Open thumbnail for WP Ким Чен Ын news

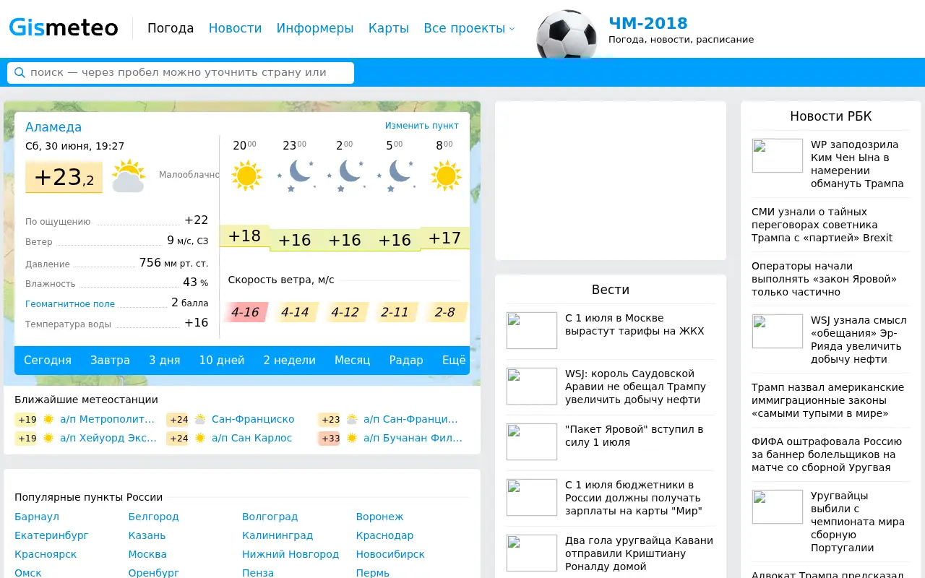coord(778,155)
